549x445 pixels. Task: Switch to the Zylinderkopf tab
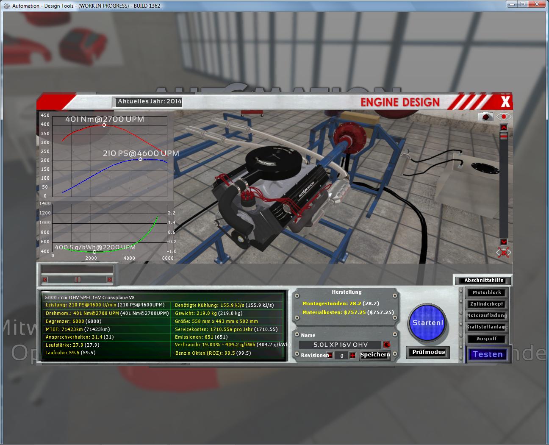[x=487, y=304]
